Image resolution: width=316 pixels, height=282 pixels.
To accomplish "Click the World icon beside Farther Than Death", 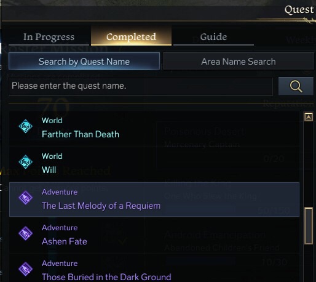I will 25,126.
